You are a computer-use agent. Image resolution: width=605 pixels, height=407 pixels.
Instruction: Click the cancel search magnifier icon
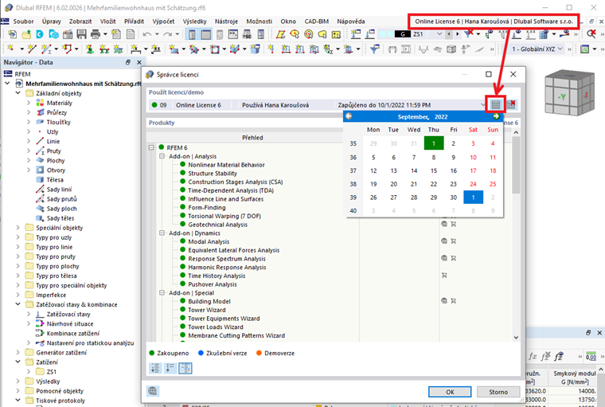coord(591,34)
